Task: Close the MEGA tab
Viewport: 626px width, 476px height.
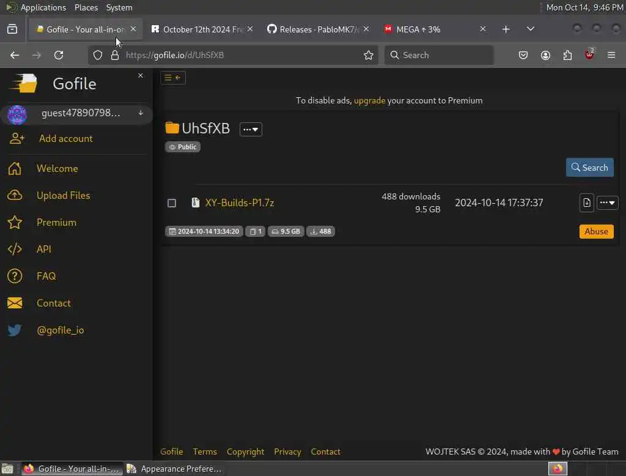Action: (x=483, y=29)
